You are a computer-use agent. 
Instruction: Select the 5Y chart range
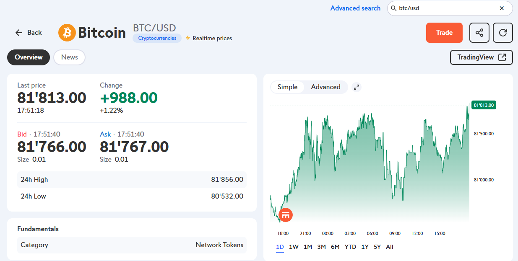pyautogui.click(x=377, y=247)
